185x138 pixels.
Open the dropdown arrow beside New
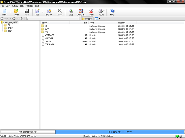(10, 12)
